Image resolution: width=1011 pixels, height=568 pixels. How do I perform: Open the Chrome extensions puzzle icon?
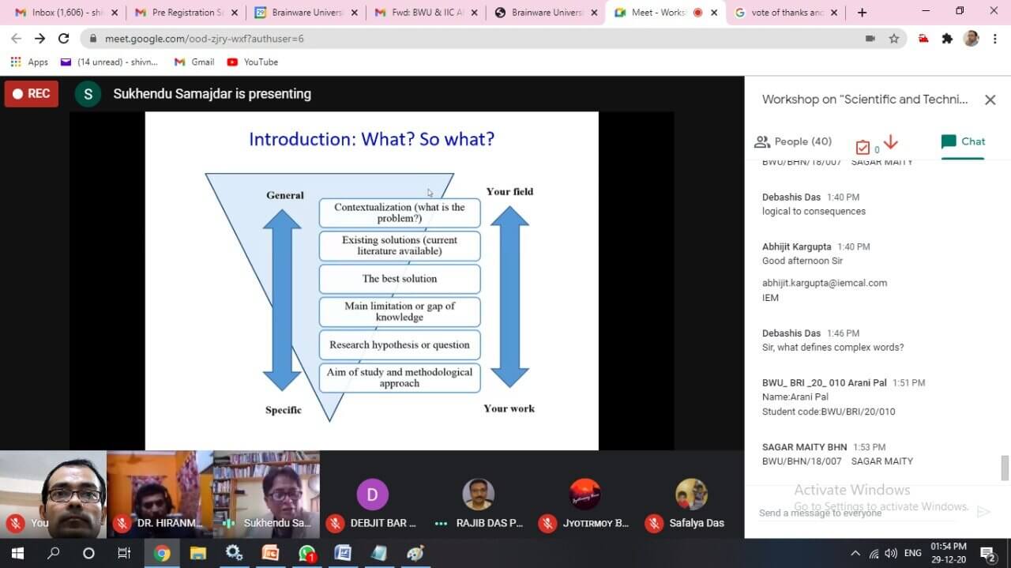(947, 39)
